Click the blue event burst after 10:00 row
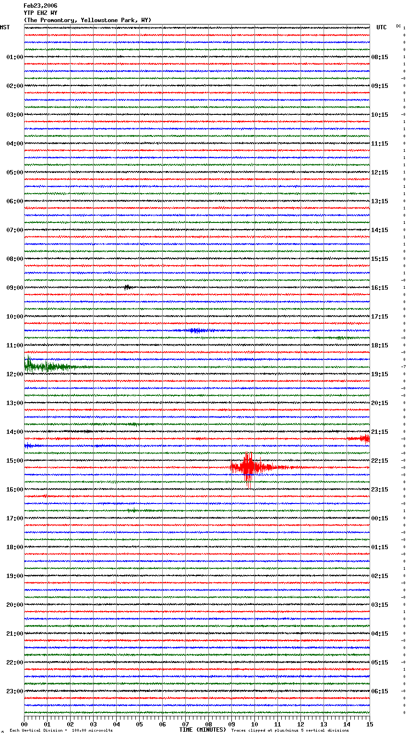Image resolution: width=408 pixels, height=737 pixels. 197,331
